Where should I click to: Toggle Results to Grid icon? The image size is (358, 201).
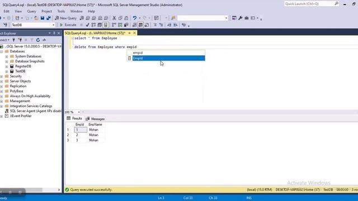coord(140,25)
